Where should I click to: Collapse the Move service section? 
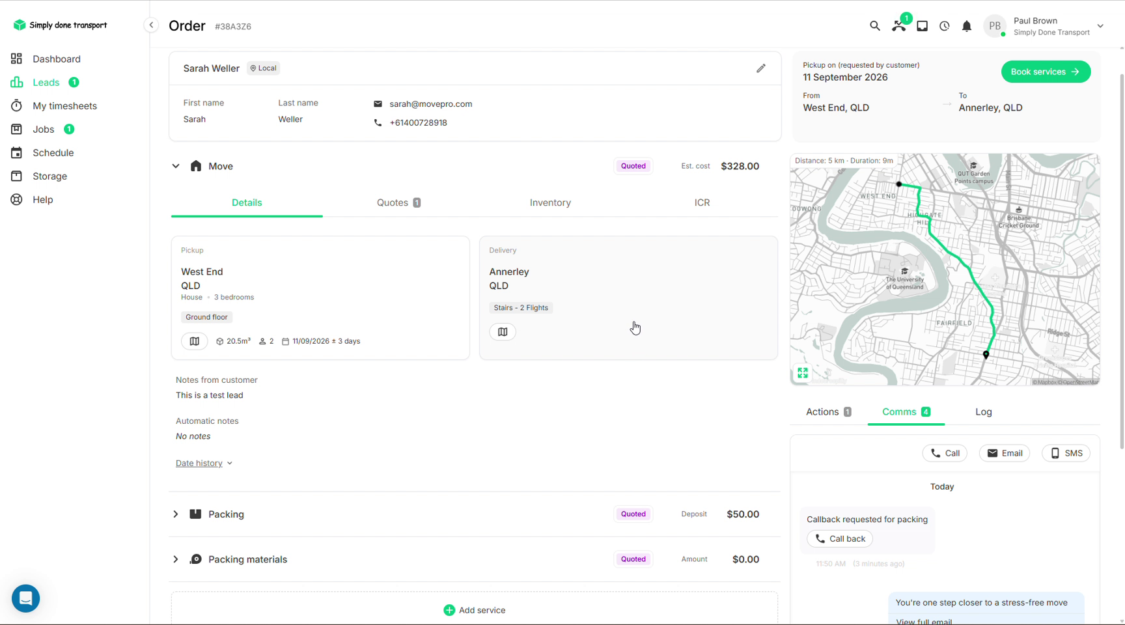176,166
